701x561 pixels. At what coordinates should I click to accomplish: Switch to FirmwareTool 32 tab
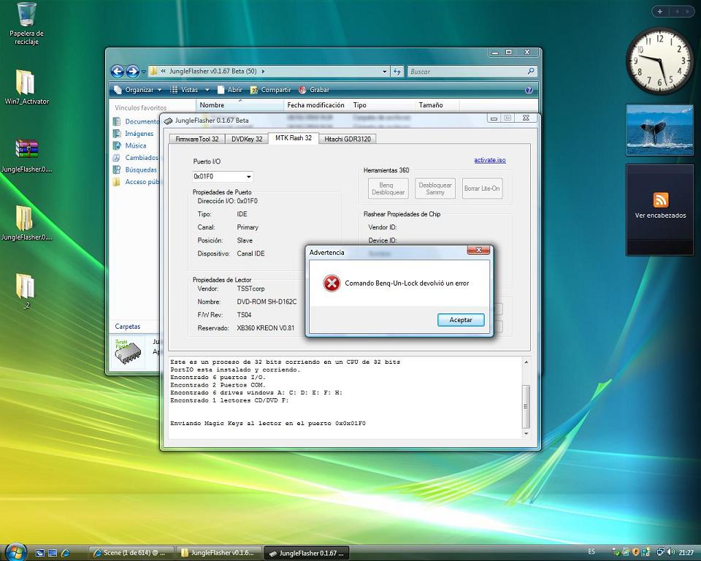(x=197, y=139)
